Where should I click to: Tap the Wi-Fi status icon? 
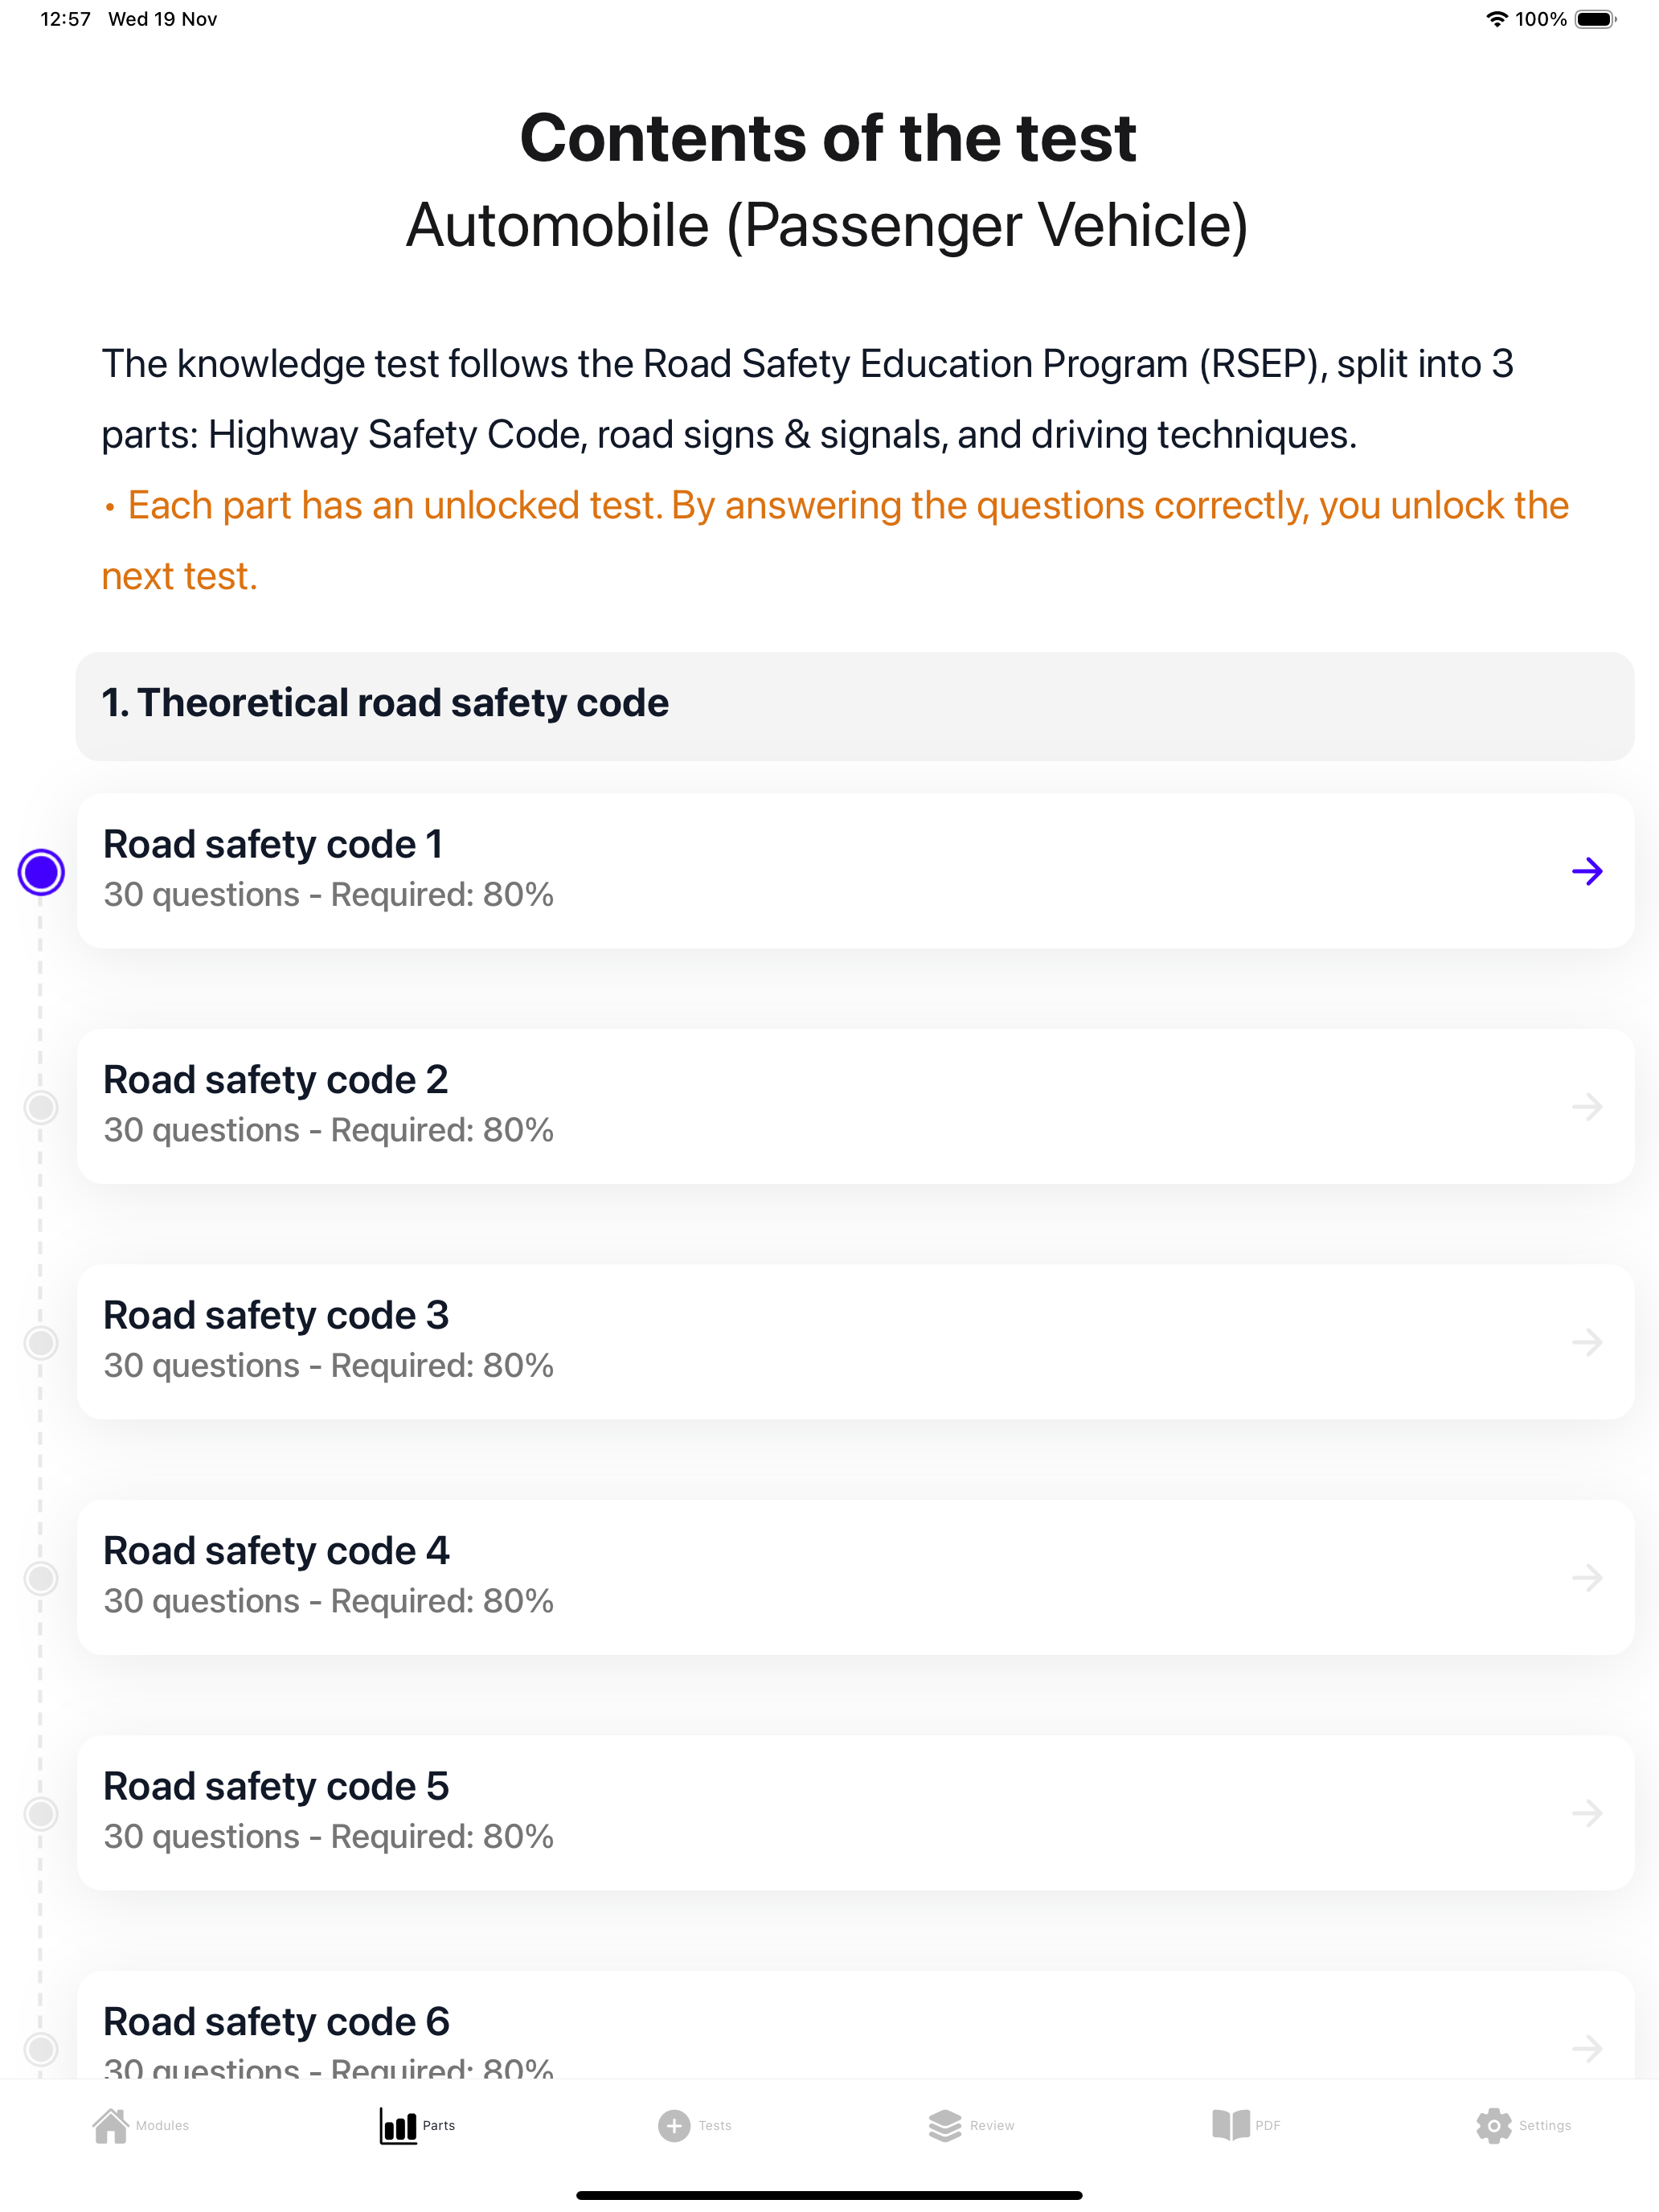[x=1495, y=18]
